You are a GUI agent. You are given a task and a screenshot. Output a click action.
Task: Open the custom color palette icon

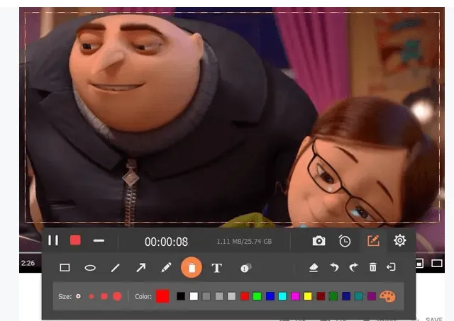click(387, 296)
